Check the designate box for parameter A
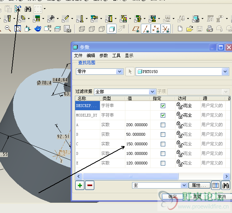The width and height of the screenshot is (232, 213). click(163, 125)
